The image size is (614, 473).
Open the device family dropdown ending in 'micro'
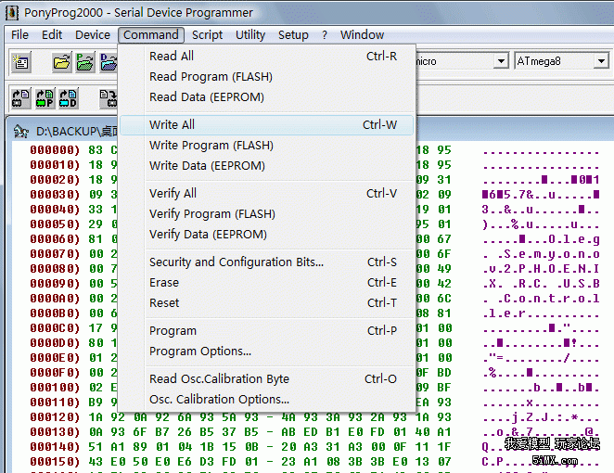coord(501,61)
